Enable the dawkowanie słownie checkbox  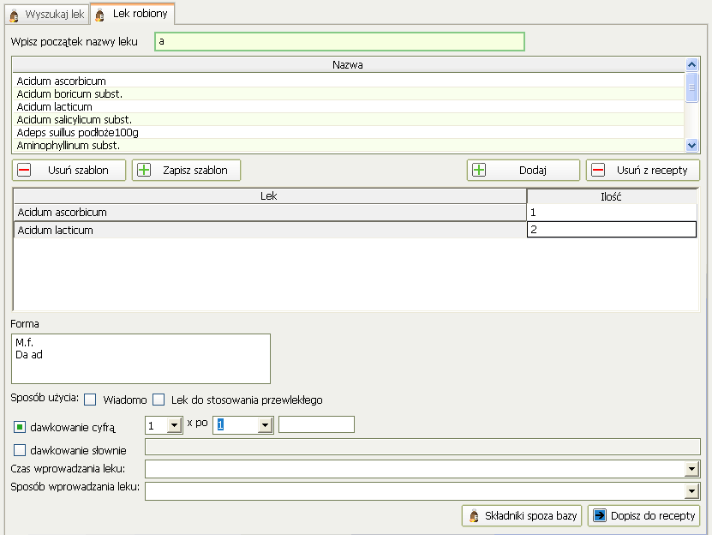tap(20, 450)
